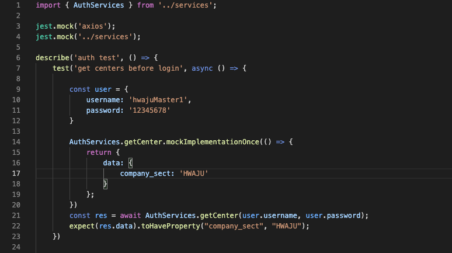Click the 'describe' function call
Viewport: 452px width, 253px height.
coord(53,58)
